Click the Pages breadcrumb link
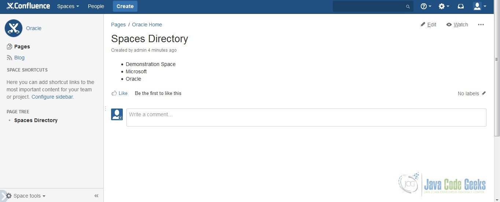Image resolution: width=500 pixels, height=202 pixels. point(118,25)
